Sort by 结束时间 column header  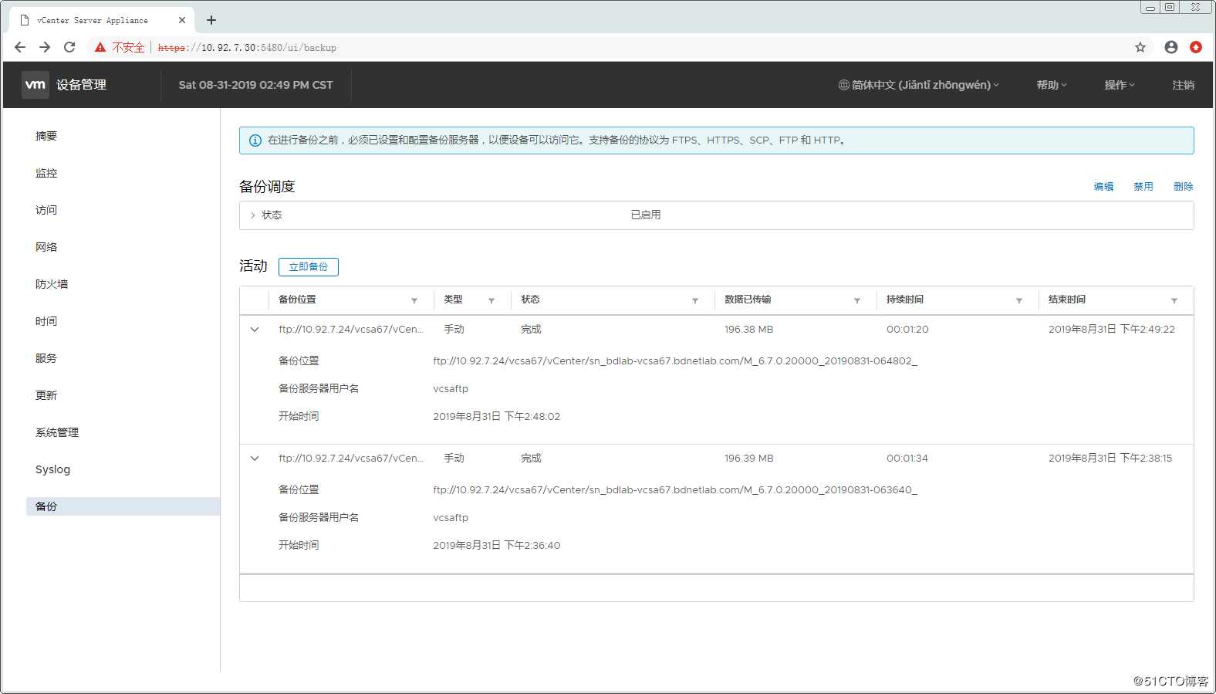click(x=1067, y=300)
